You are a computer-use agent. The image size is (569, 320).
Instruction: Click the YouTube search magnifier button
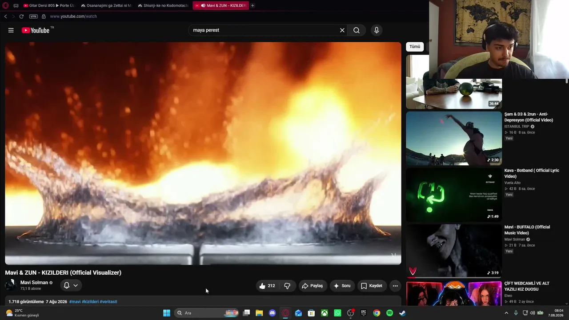click(357, 30)
